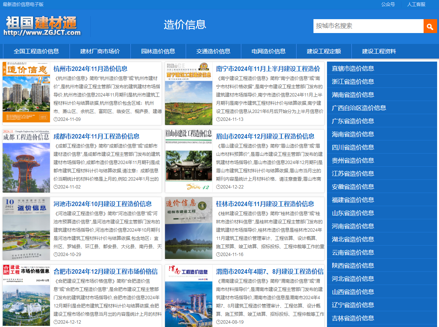Click the 合肥建设工程市场价格信息 cover thumbnail

tap(26, 295)
